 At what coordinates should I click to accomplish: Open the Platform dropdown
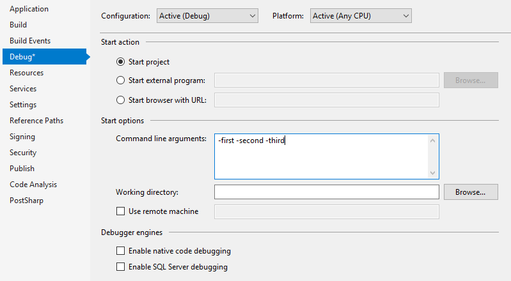coord(360,15)
